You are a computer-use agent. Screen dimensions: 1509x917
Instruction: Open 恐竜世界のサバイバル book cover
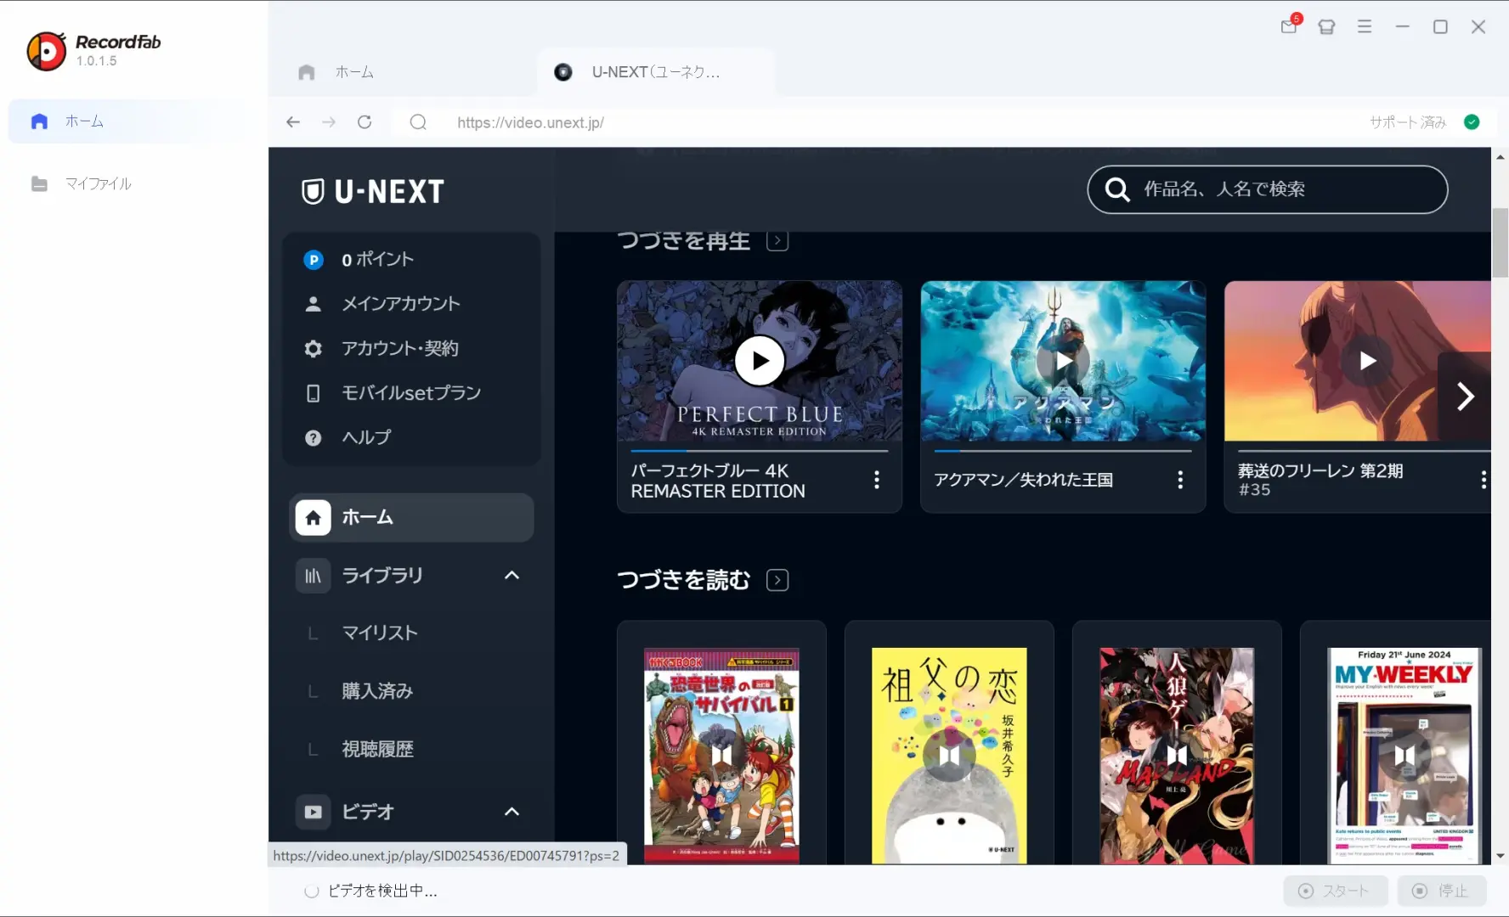pyautogui.click(x=721, y=756)
